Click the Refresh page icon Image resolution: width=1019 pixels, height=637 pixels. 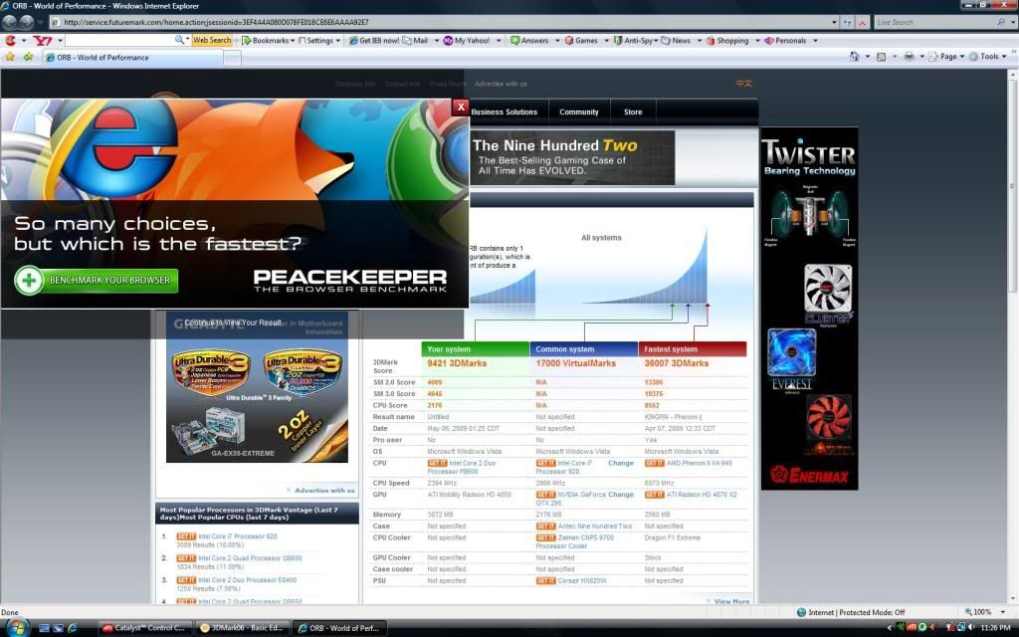click(848, 22)
